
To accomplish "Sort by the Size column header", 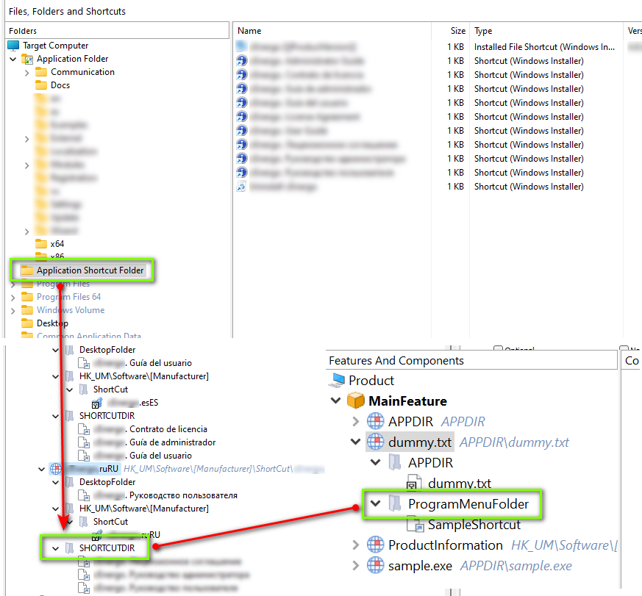I will [457, 31].
